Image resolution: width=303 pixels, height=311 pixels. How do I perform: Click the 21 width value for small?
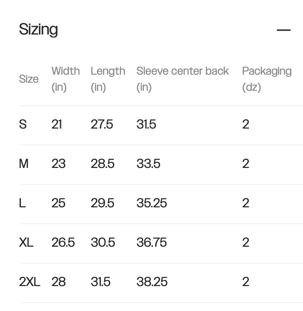point(57,125)
